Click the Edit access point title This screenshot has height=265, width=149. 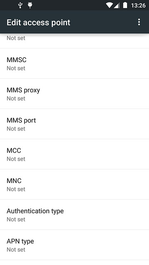point(38,22)
